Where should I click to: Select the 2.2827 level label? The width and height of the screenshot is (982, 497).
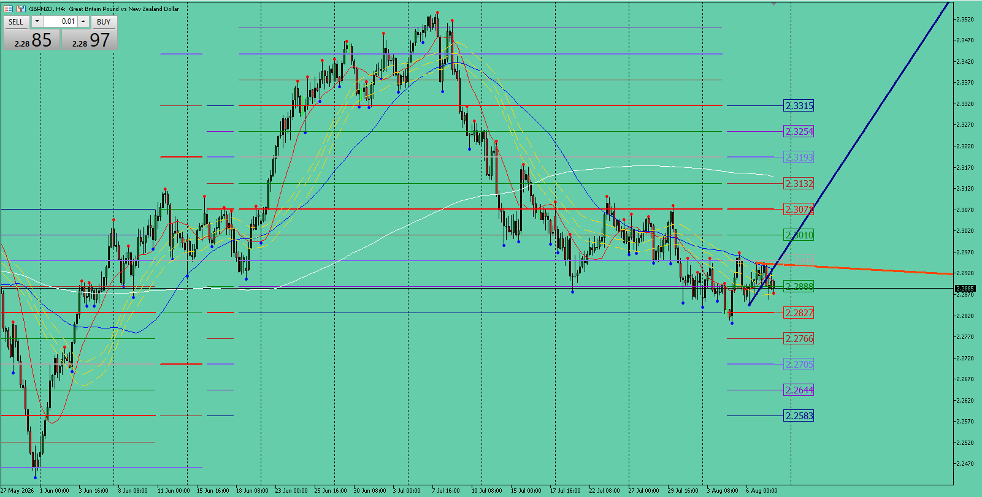[799, 313]
